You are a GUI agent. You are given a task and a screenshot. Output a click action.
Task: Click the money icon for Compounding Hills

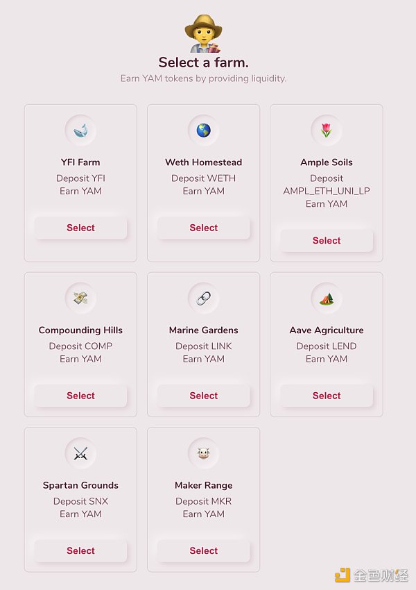click(80, 298)
